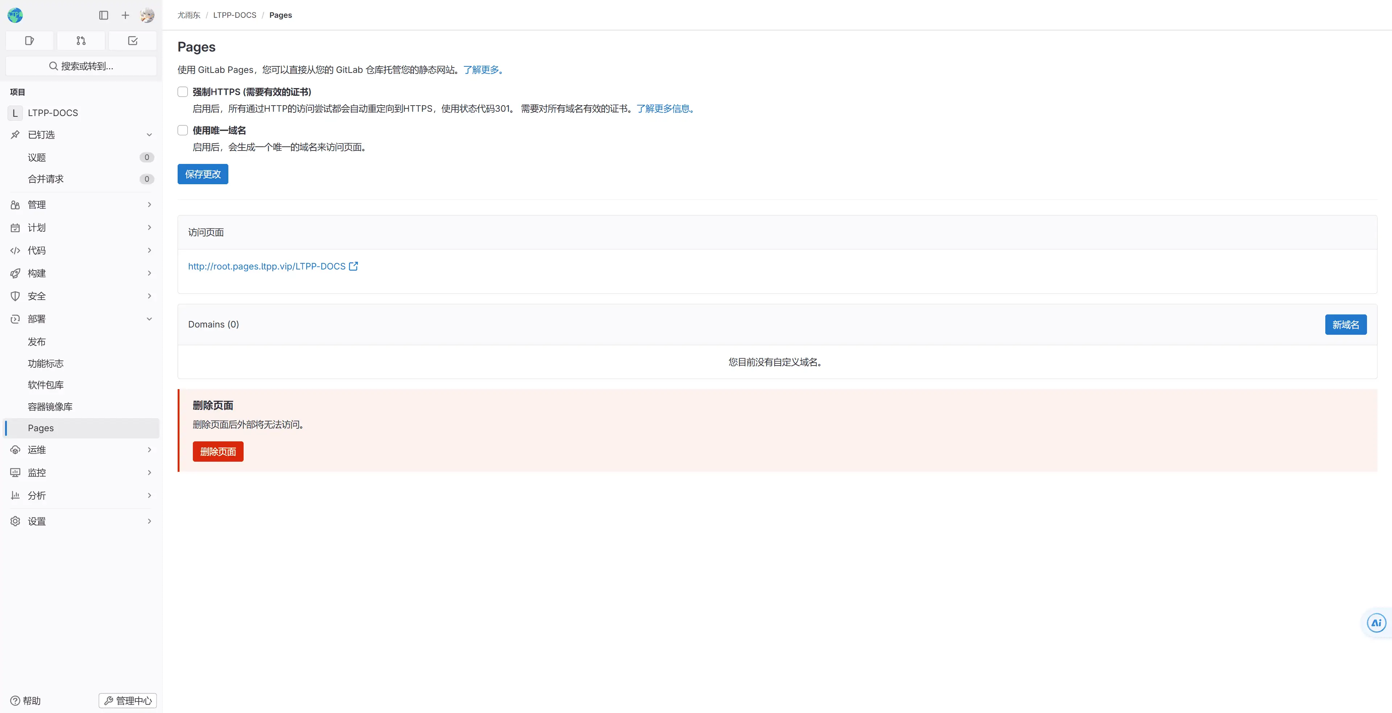Expand the 设置 sidebar section
The width and height of the screenshot is (1392, 713).
click(81, 521)
